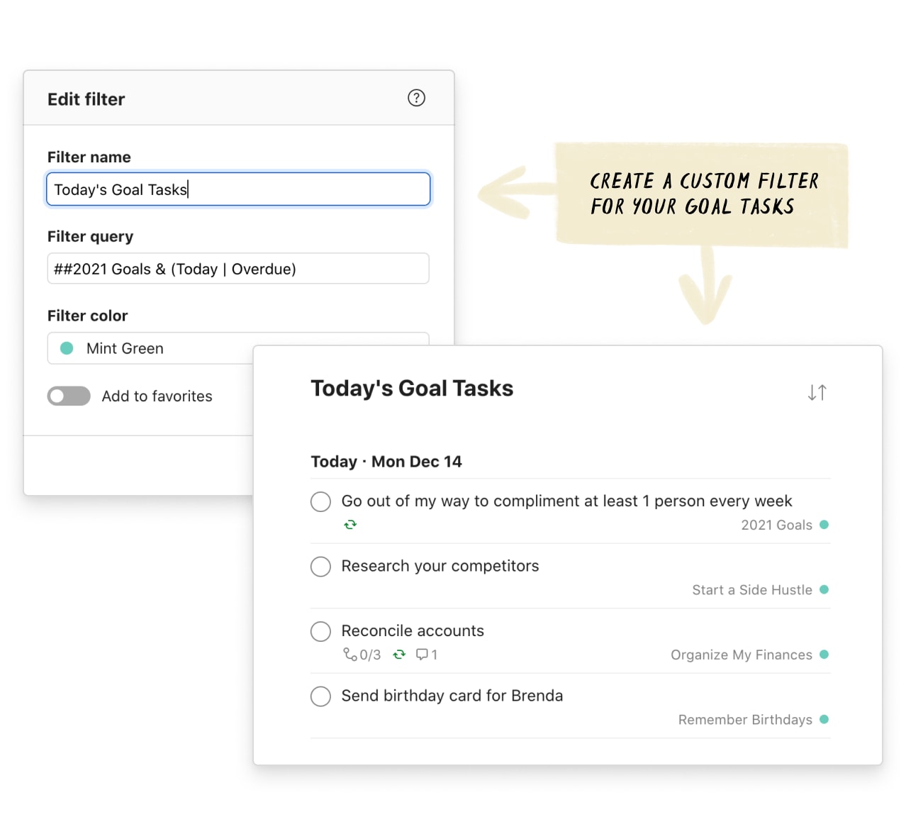The height and width of the screenshot is (834, 906).
Task: Click the recurring icon under the compliment task
Action: [350, 524]
